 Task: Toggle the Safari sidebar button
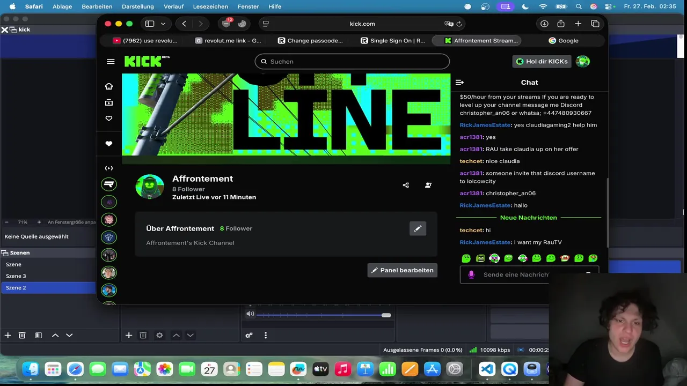(150, 24)
